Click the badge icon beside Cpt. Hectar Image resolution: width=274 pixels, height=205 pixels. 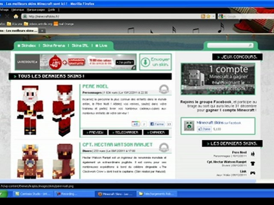point(164,147)
